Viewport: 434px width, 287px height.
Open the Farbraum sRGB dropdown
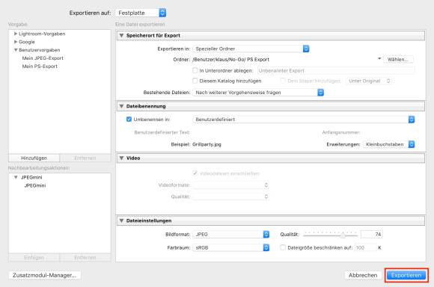click(230, 247)
